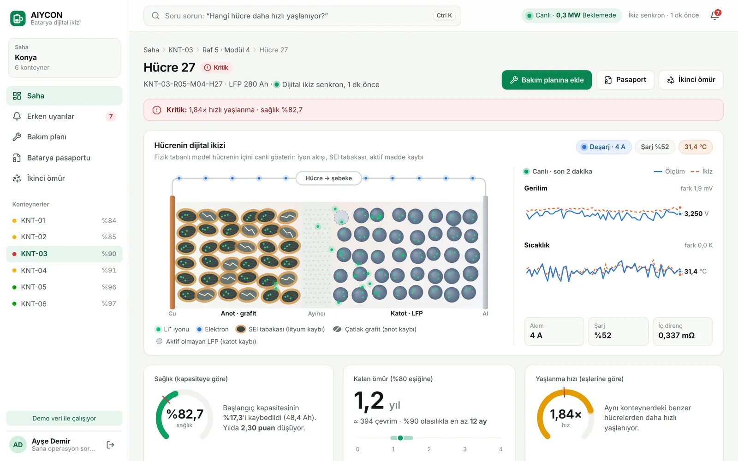Open Bakım planı page
Screen dimensions: 738x461
tap(64, 137)
